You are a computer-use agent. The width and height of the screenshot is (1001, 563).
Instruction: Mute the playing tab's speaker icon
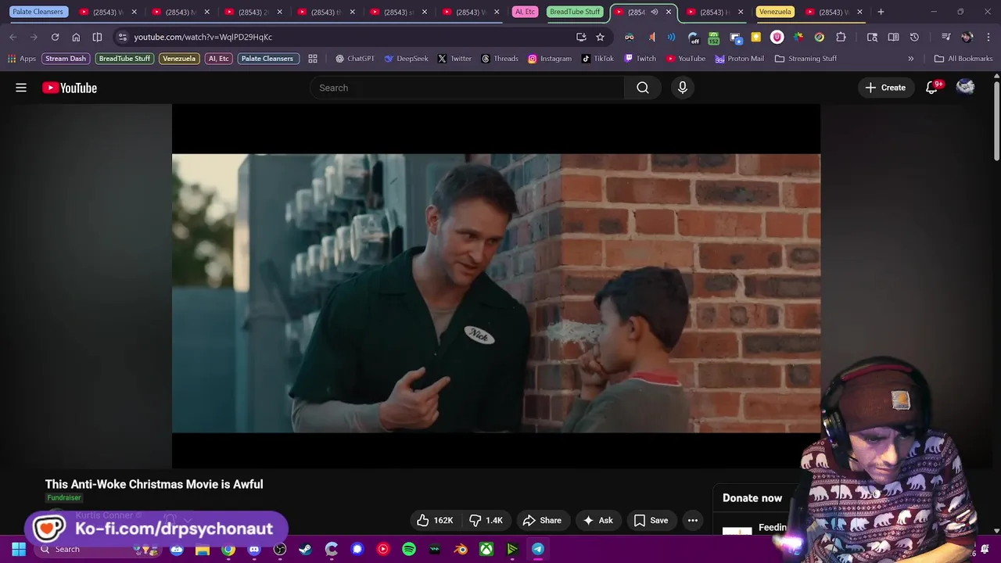655,12
